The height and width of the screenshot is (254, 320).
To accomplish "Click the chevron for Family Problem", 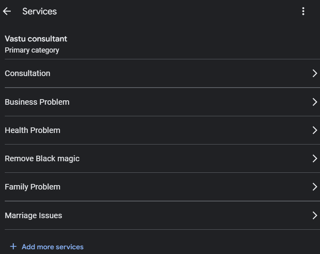I will pyautogui.click(x=315, y=187).
